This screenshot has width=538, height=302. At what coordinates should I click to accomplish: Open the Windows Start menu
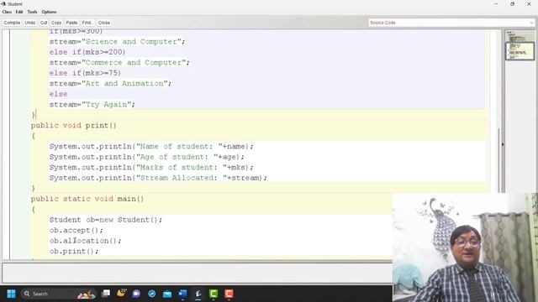(x=11, y=294)
